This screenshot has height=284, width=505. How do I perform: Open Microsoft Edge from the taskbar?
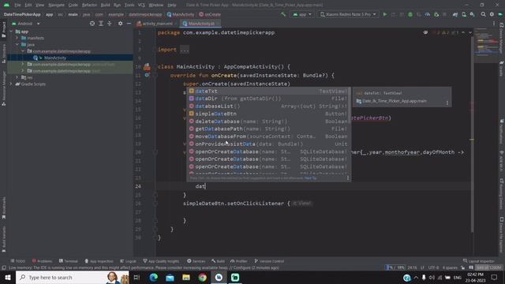click(x=153, y=278)
